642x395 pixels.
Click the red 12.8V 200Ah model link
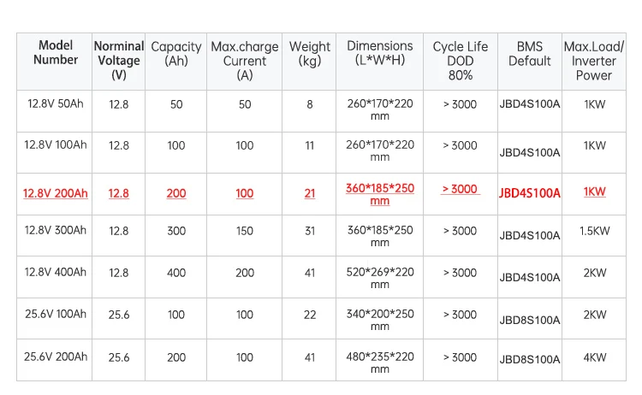coord(56,193)
